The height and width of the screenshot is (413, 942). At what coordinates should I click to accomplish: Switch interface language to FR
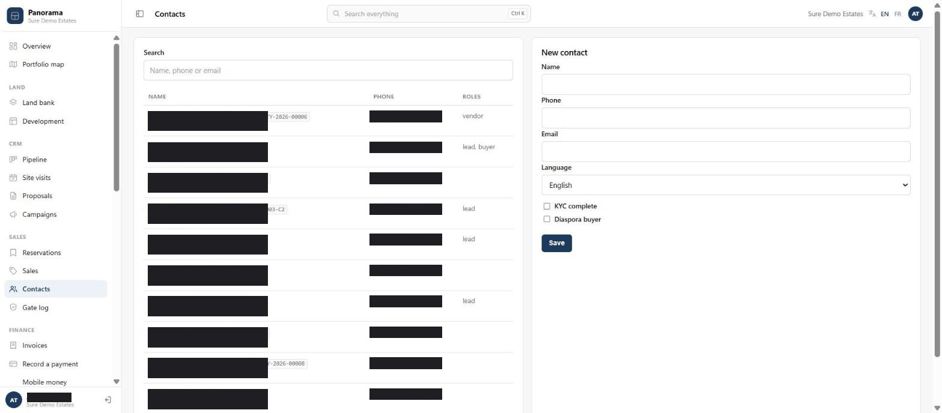click(x=898, y=14)
